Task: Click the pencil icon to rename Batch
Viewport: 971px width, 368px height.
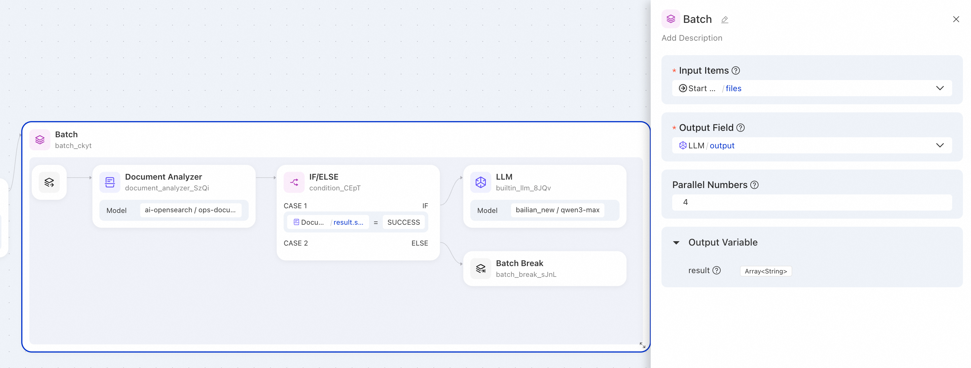Action: (724, 20)
